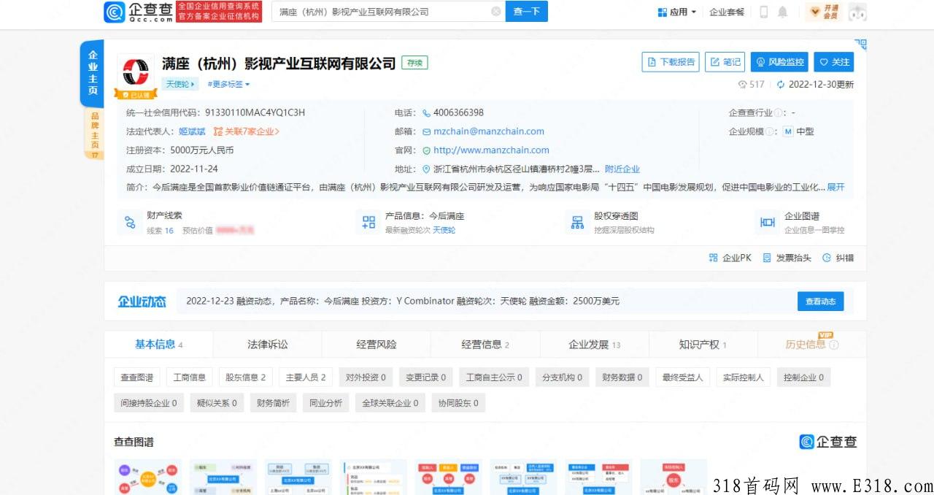Click the 存续 status tag
The height and width of the screenshot is (495, 934).
(414, 63)
